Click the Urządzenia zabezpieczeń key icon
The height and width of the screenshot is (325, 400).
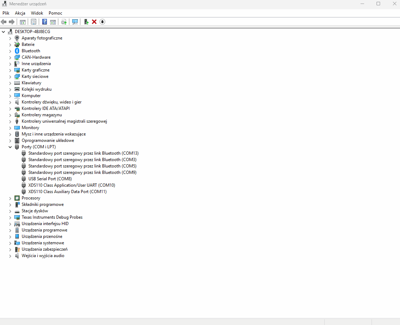pos(17,249)
